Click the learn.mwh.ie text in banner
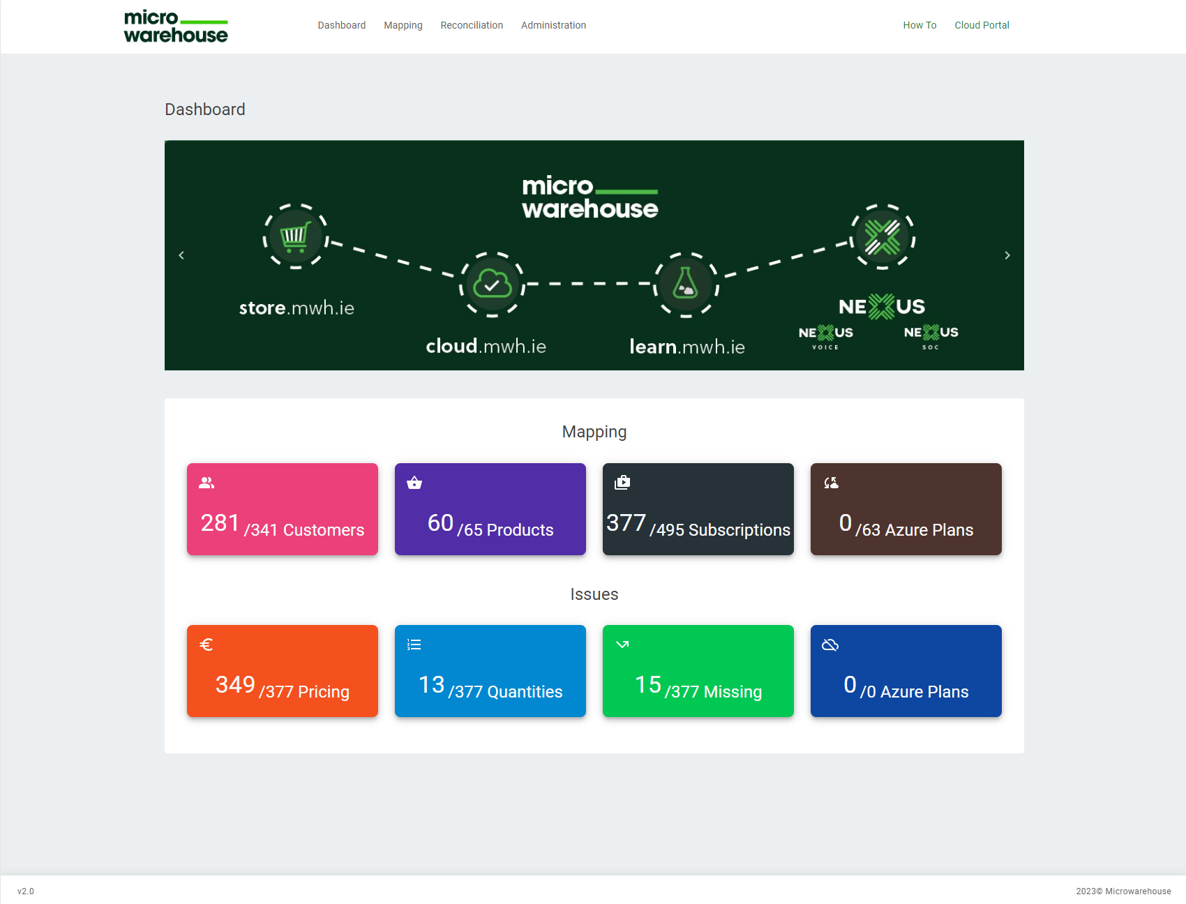 687,347
